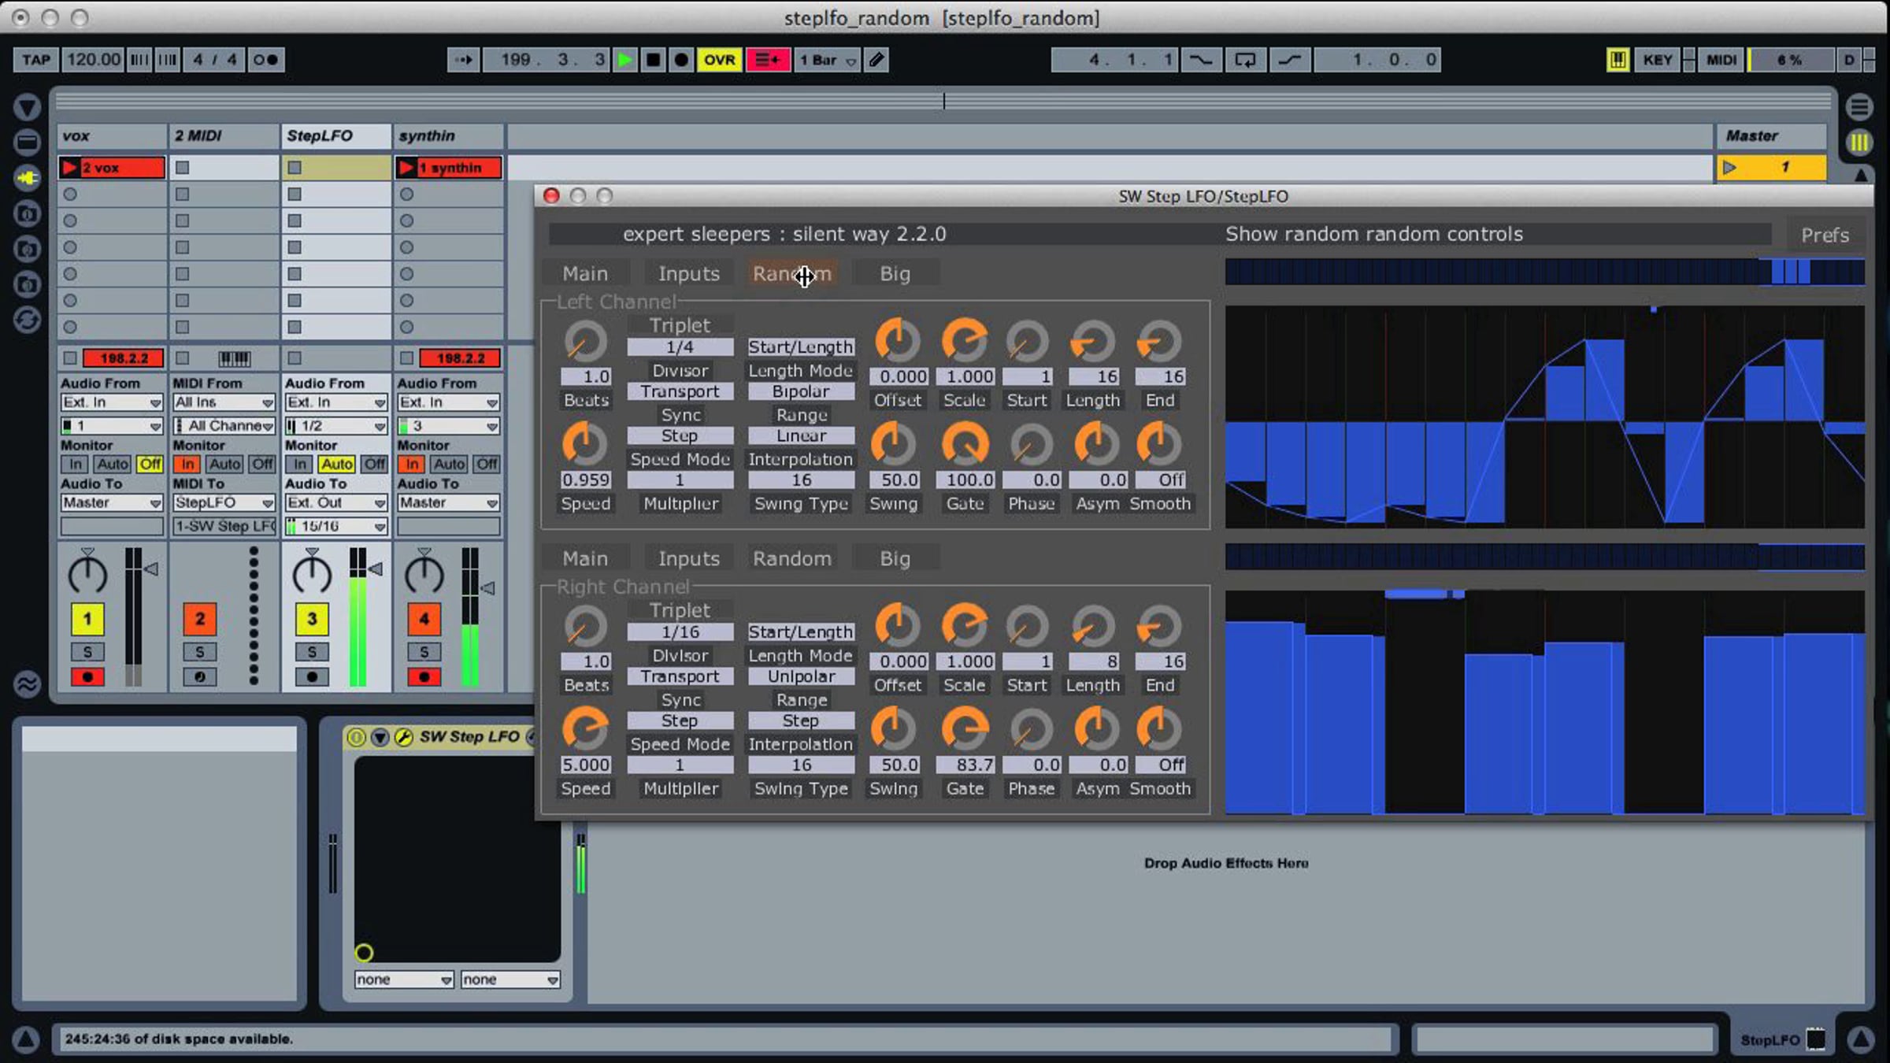Toggle the computer MIDI keyboard icon

coord(1618,60)
